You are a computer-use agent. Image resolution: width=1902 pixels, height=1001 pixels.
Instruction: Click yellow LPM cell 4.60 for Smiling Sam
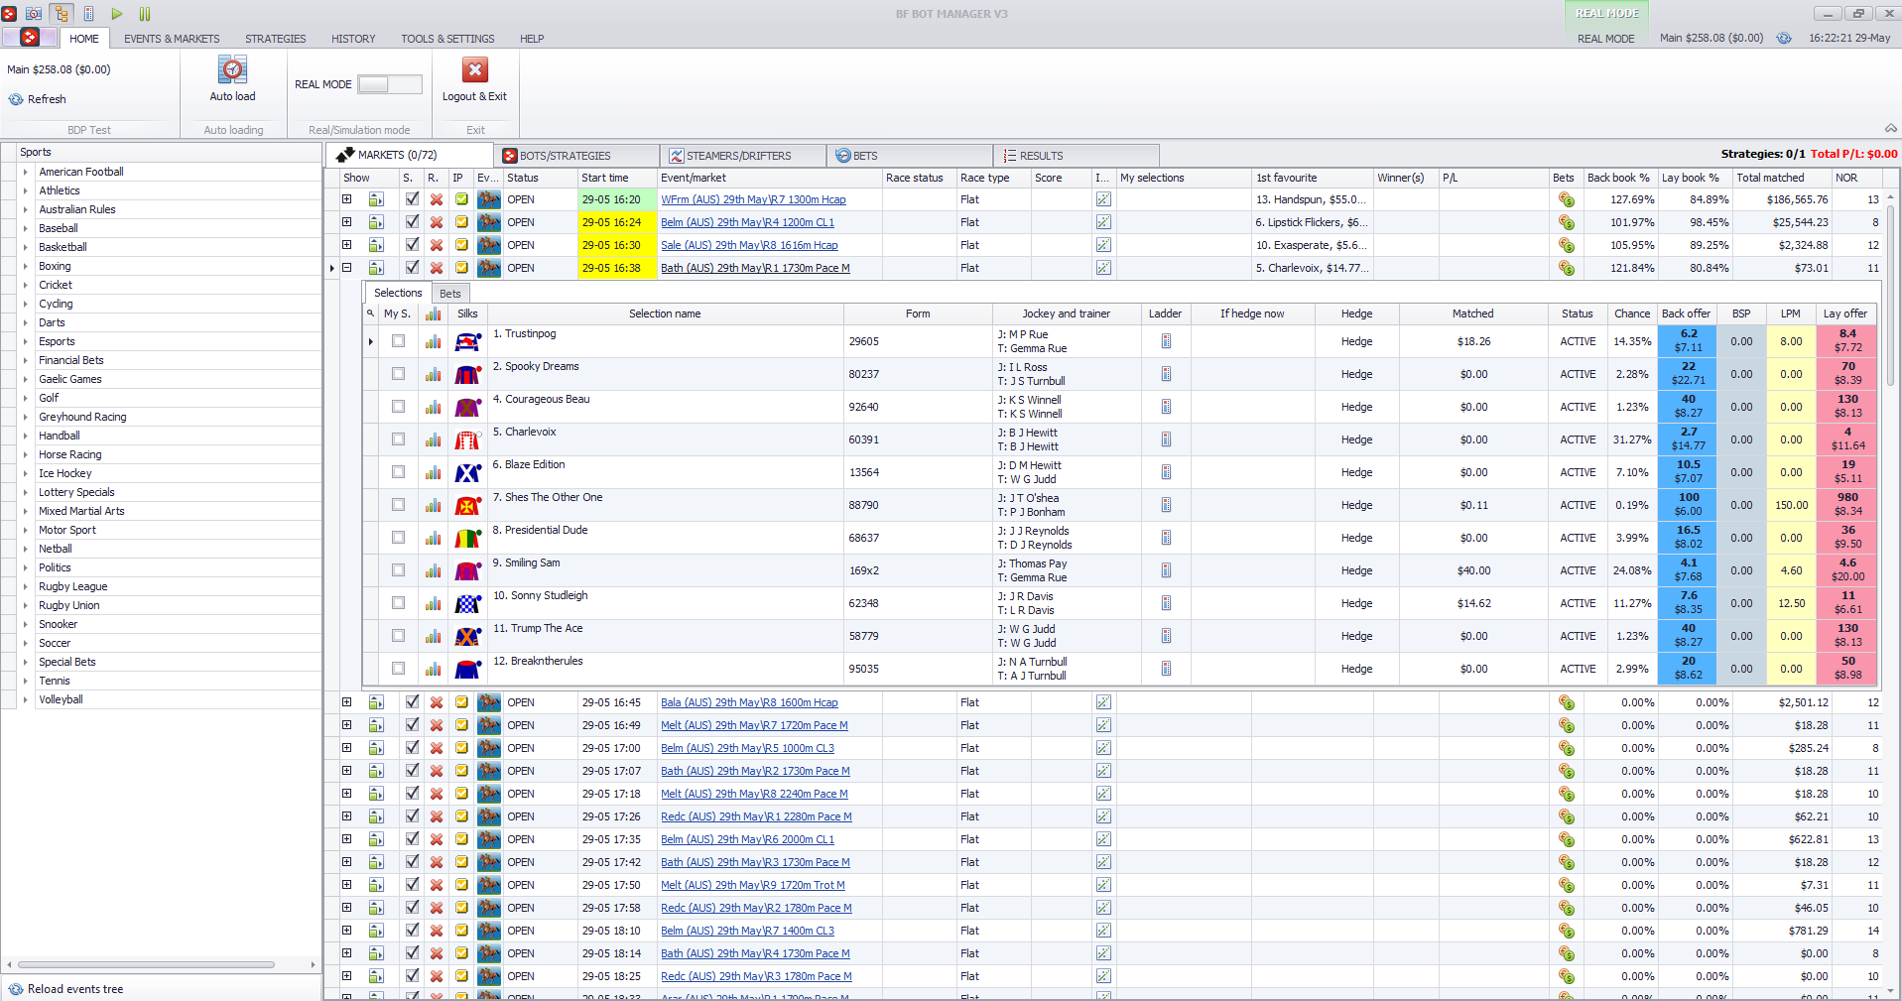point(1791,570)
